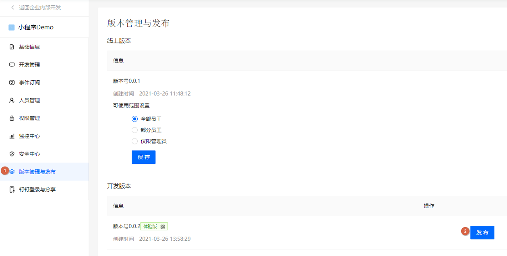Enable the 仅限管理员 radio option

(135, 141)
